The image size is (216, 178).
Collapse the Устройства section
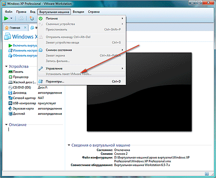[x=6, y=66]
